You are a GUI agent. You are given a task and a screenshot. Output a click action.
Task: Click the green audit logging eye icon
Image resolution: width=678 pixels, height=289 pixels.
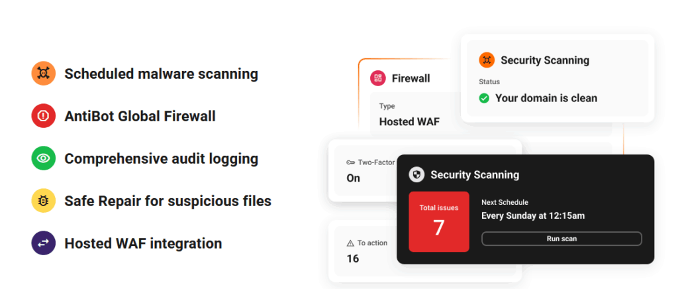pos(43,158)
